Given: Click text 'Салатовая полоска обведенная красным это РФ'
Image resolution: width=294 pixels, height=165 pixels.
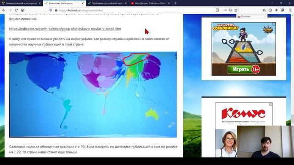Looking at the screenshot, I should [x=47, y=147].
